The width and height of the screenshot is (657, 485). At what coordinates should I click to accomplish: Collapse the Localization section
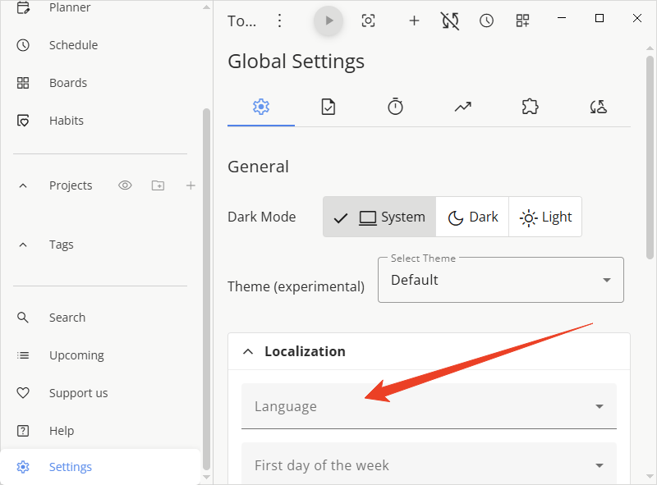click(248, 351)
